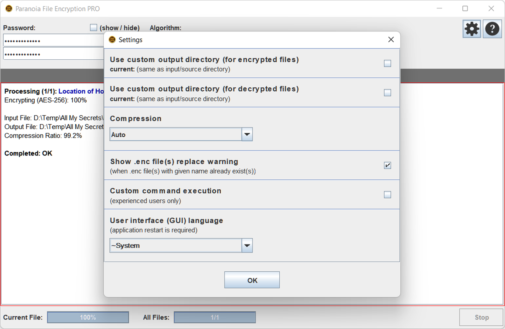Click the Compression dropdown arrow
The height and width of the screenshot is (329, 505).
(247, 134)
